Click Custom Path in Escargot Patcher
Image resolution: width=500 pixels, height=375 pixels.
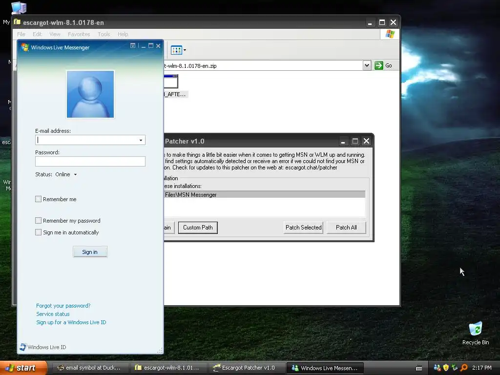[198, 228]
